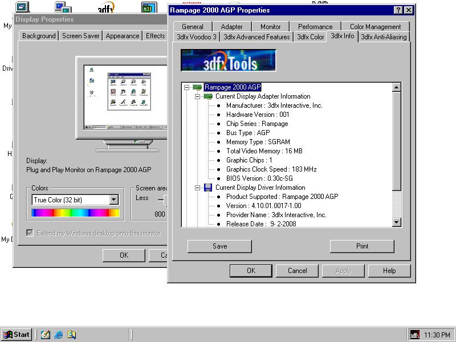Click the 3dfx Tools logo banner
The image size is (456, 342).
(229, 60)
